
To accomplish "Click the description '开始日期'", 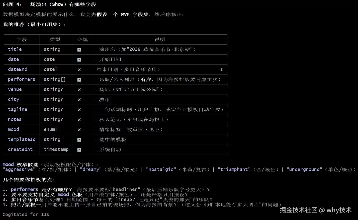I will [x=110, y=60].
